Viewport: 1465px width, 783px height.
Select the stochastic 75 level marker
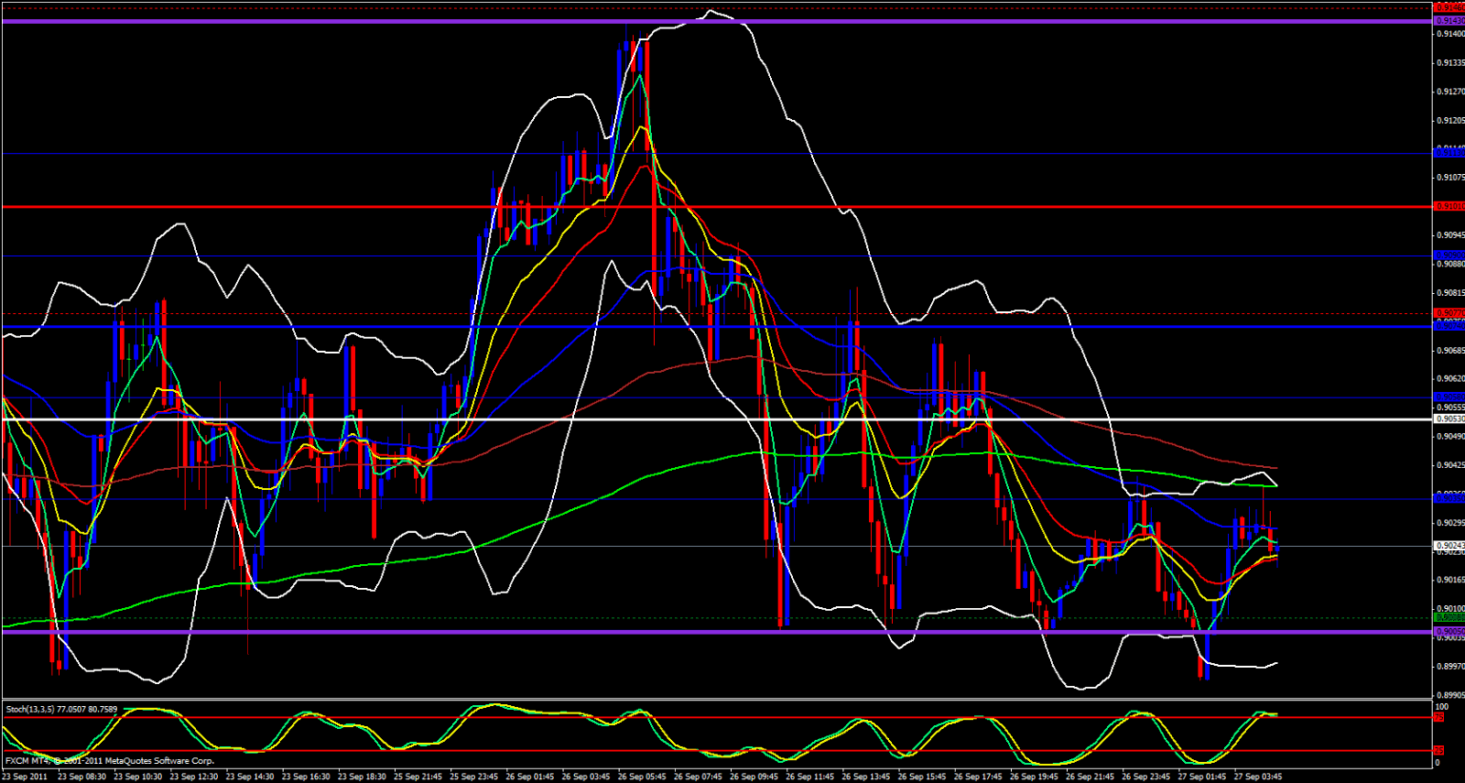(x=1438, y=717)
